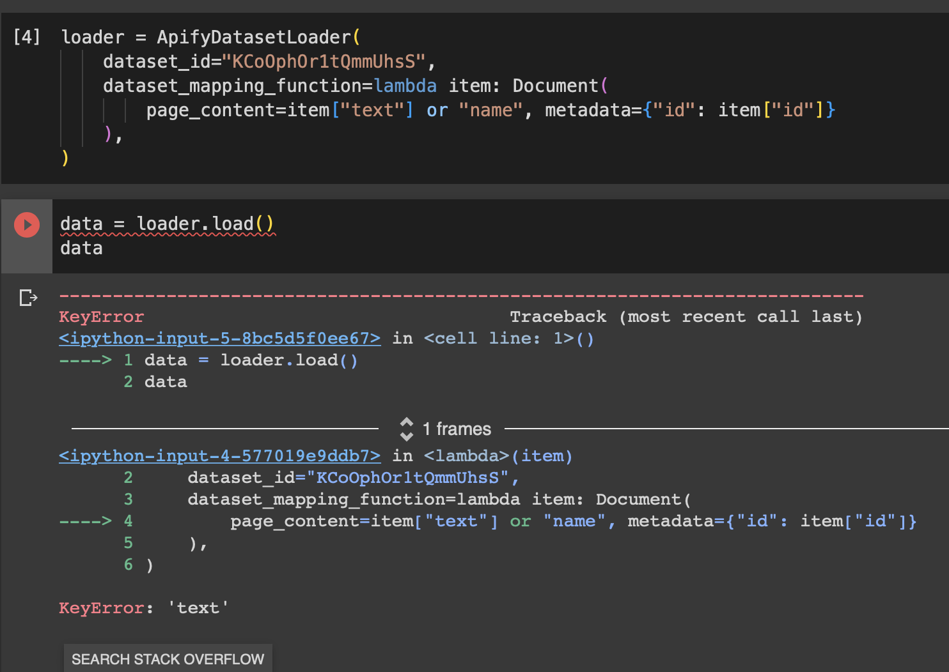Click KeyError: 'text' message line

pyautogui.click(x=143, y=607)
